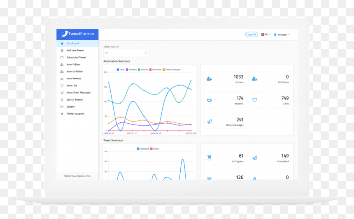Toggle Retweets series in chart legend

pos(131,69)
